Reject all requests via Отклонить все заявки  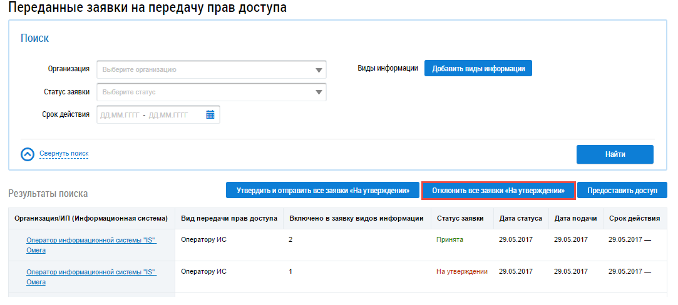click(498, 190)
